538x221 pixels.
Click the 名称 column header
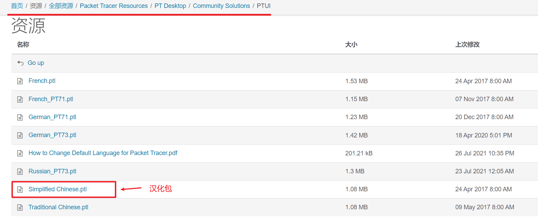tap(23, 45)
